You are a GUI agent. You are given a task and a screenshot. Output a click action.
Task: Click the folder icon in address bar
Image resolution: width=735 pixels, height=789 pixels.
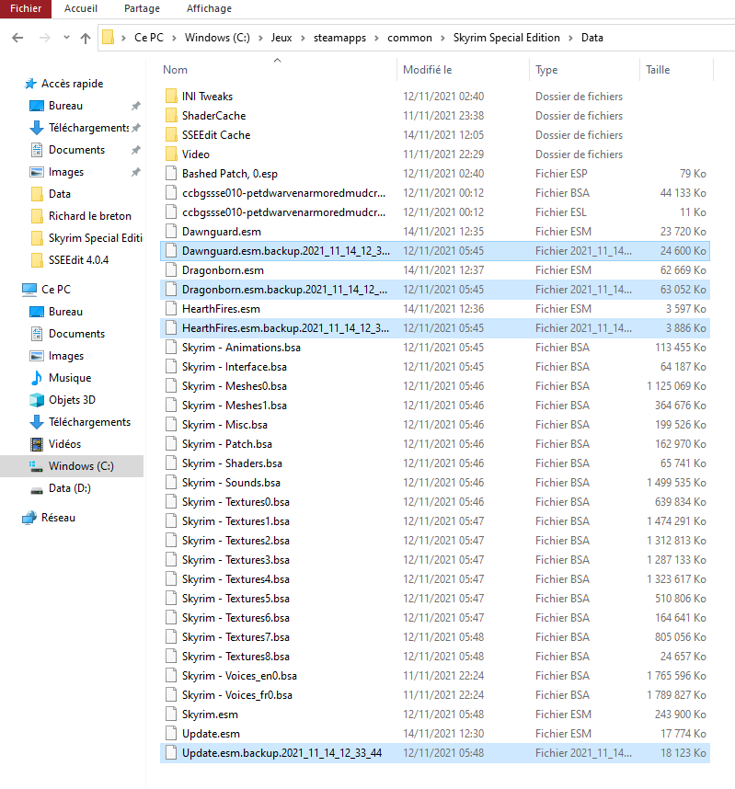(x=108, y=37)
